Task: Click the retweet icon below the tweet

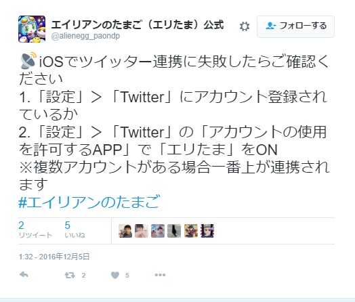Action: pos(70,276)
